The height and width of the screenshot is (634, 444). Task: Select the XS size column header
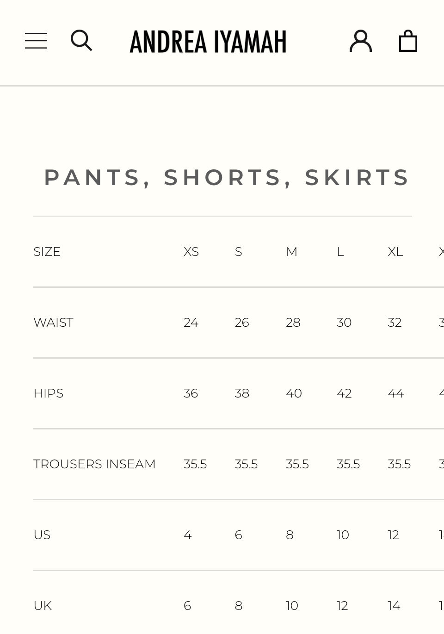191,252
